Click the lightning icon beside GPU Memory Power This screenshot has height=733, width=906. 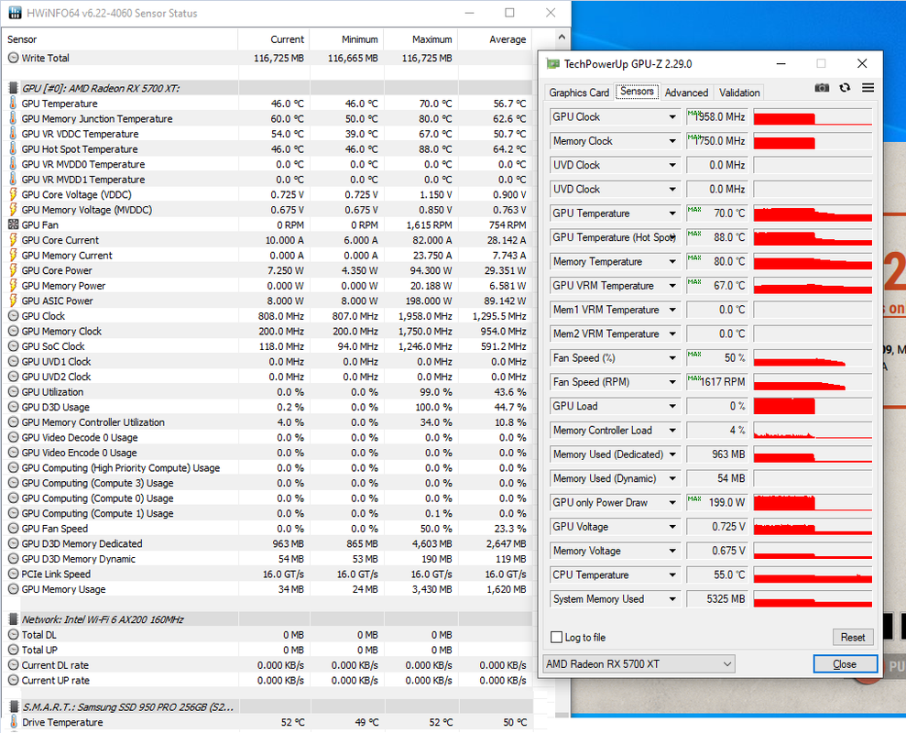[13, 286]
